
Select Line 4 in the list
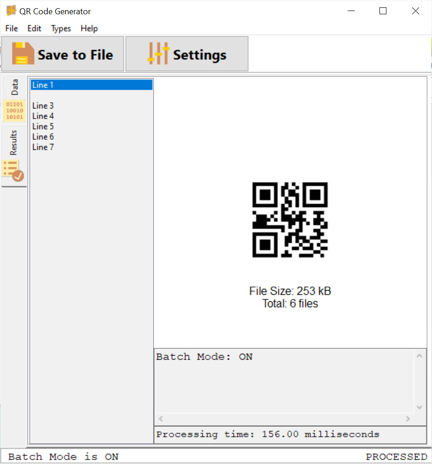(x=92, y=116)
